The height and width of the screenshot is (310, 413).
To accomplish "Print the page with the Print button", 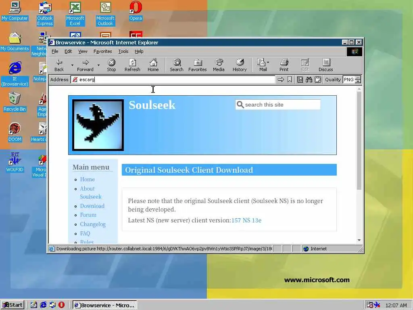I will (284, 65).
